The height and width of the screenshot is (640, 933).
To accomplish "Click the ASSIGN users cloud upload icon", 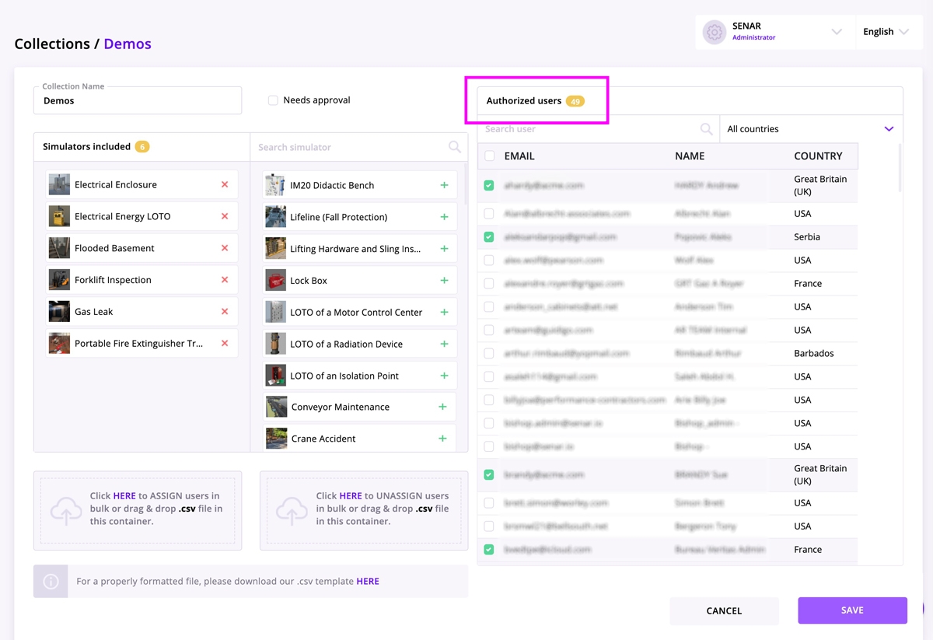I will (66, 509).
